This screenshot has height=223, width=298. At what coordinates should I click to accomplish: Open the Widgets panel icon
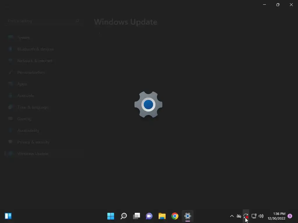(8, 216)
